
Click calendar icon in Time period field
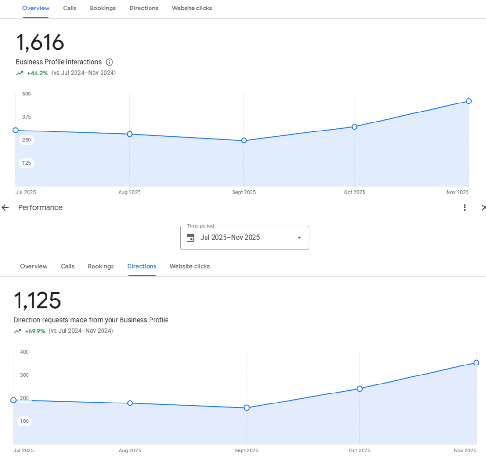190,238
